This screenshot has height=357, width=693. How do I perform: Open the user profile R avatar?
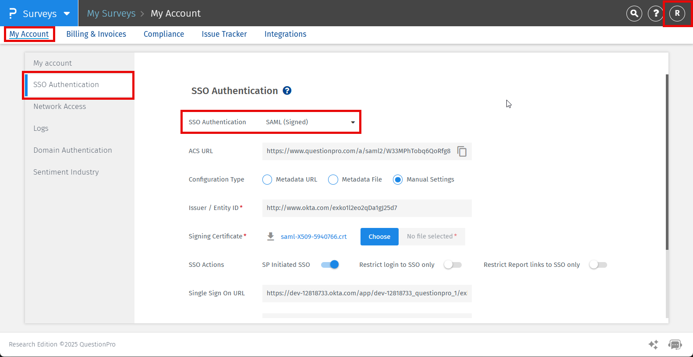(677, 14)
